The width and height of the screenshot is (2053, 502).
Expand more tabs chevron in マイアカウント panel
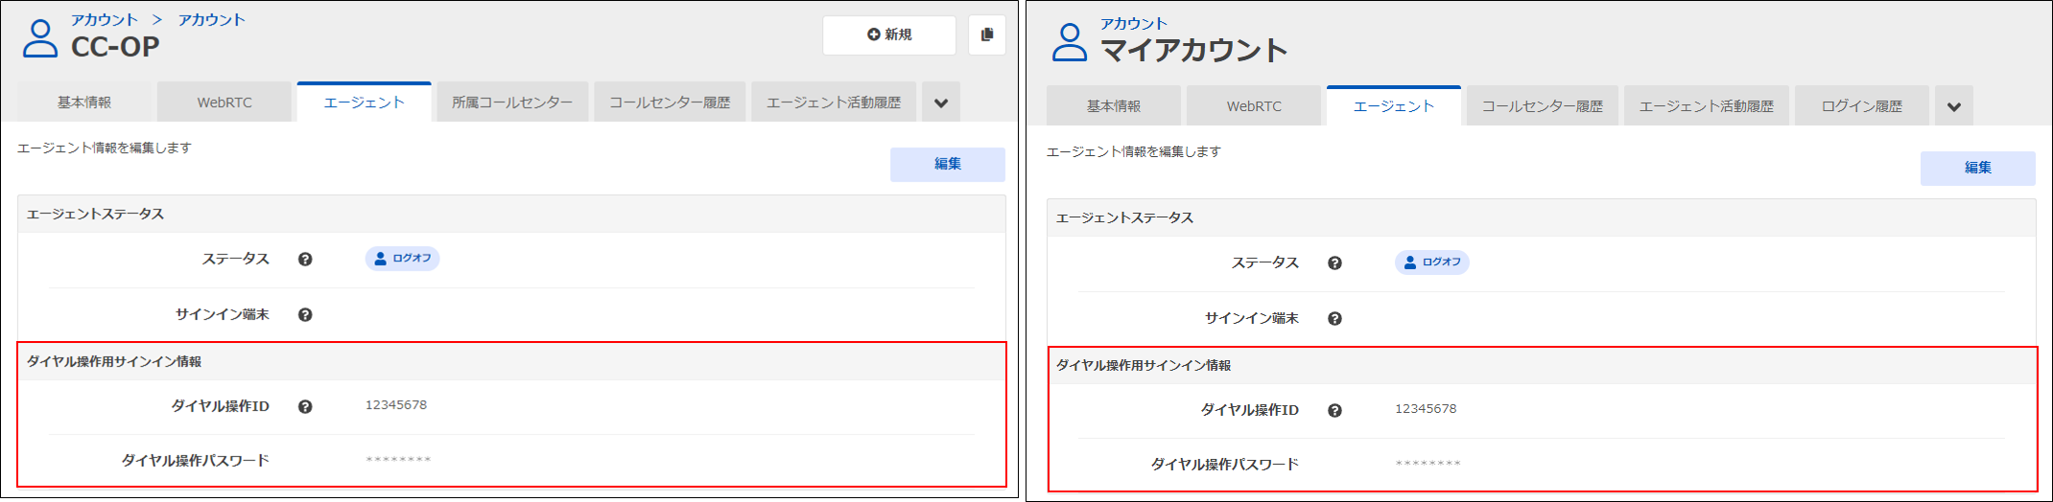(x=1954, y=107)
